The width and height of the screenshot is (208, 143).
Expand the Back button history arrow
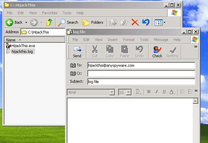(26, 22)
